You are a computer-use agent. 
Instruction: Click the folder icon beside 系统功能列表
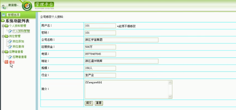point(3,21)
